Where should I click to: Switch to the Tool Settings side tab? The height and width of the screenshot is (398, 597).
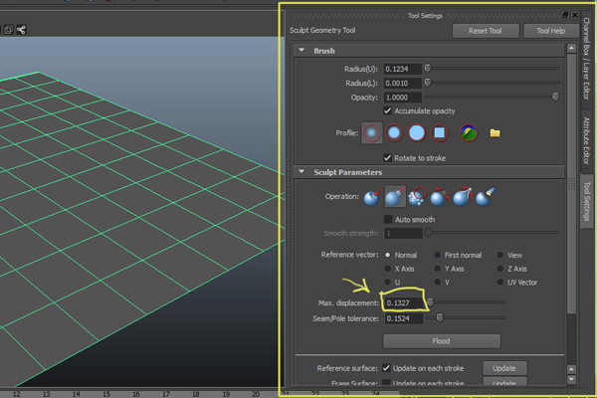(x=587, y=201)
